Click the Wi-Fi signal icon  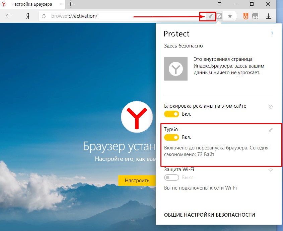point(271,170)
